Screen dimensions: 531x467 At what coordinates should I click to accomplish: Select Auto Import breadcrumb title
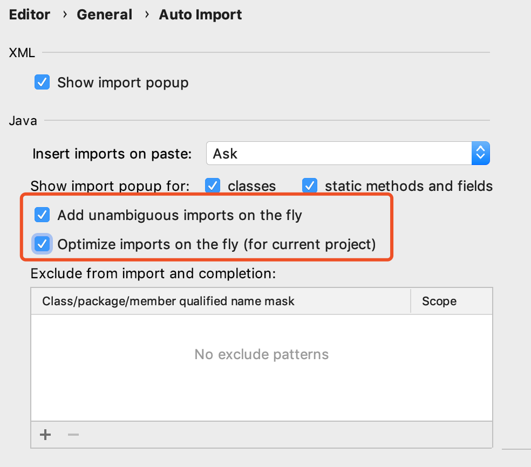[x=200, y=15]
